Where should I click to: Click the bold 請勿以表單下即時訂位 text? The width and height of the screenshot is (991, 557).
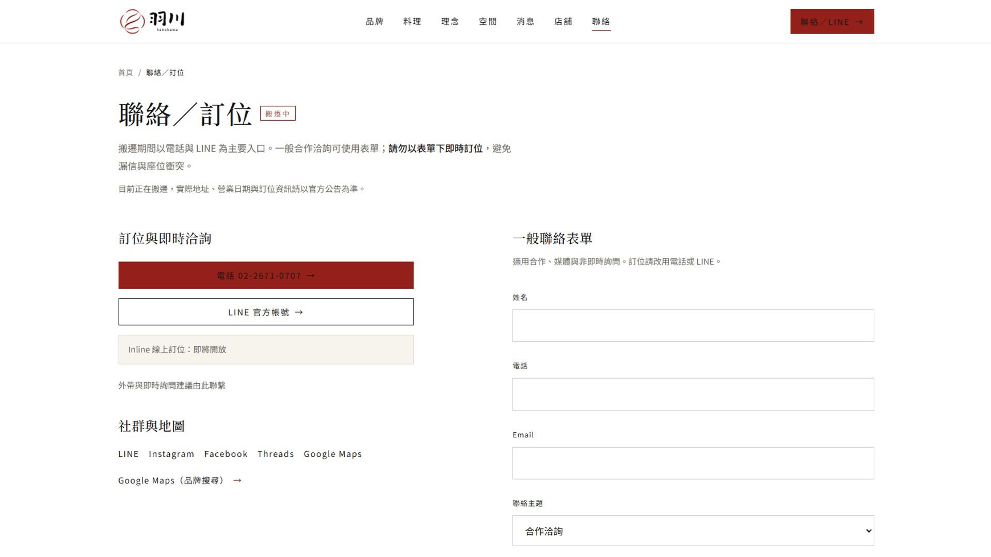click(x=436, y=149)
